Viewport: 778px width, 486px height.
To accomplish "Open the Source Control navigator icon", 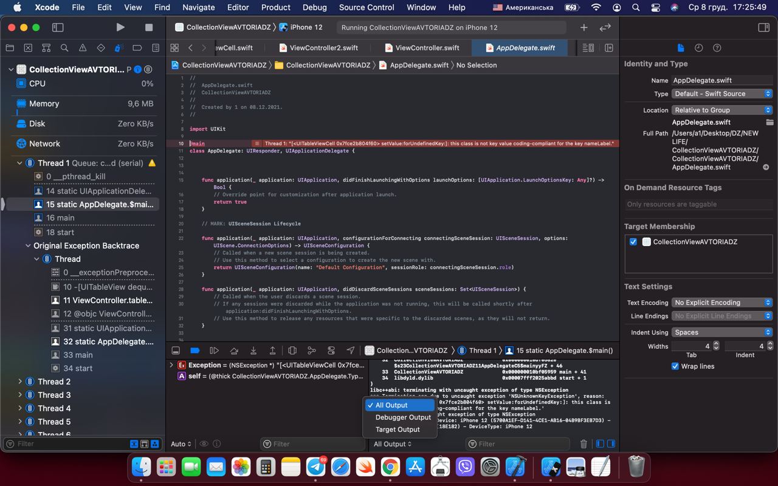I will pos(28,48).
